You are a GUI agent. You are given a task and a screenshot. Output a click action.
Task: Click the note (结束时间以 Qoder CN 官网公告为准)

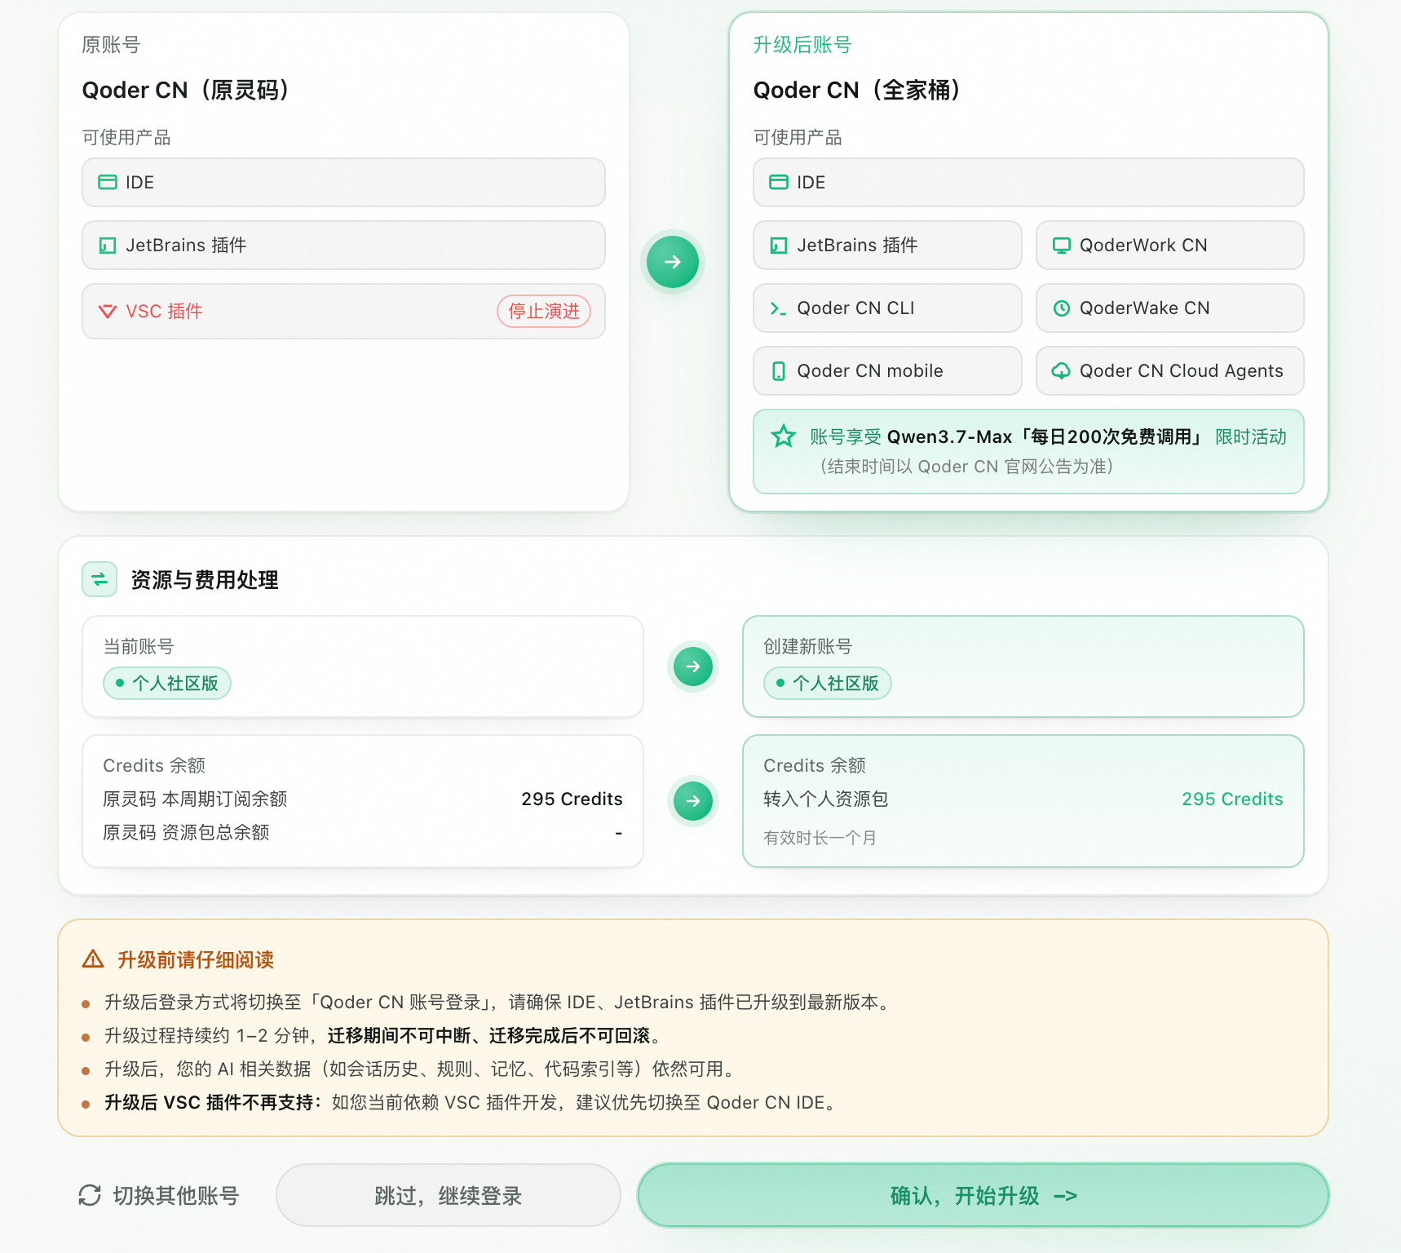967,467
